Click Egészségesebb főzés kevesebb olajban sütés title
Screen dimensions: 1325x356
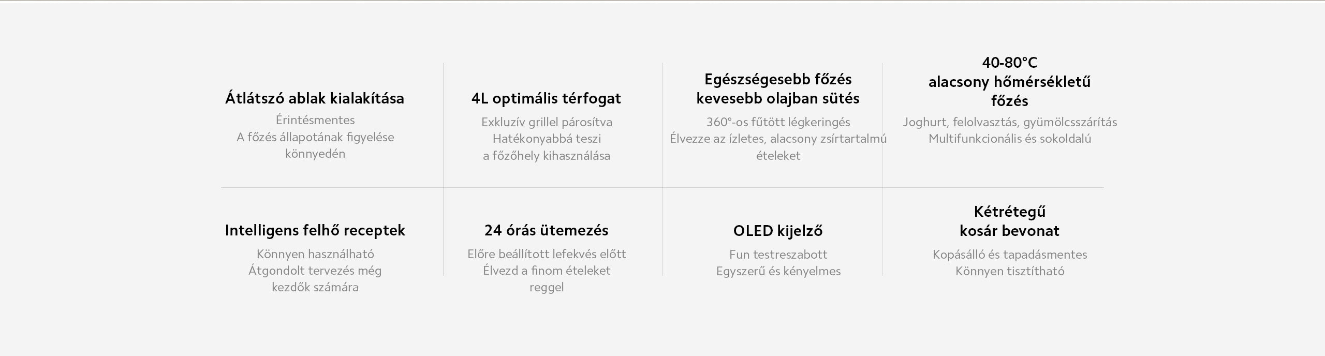[x=778, y=88]
